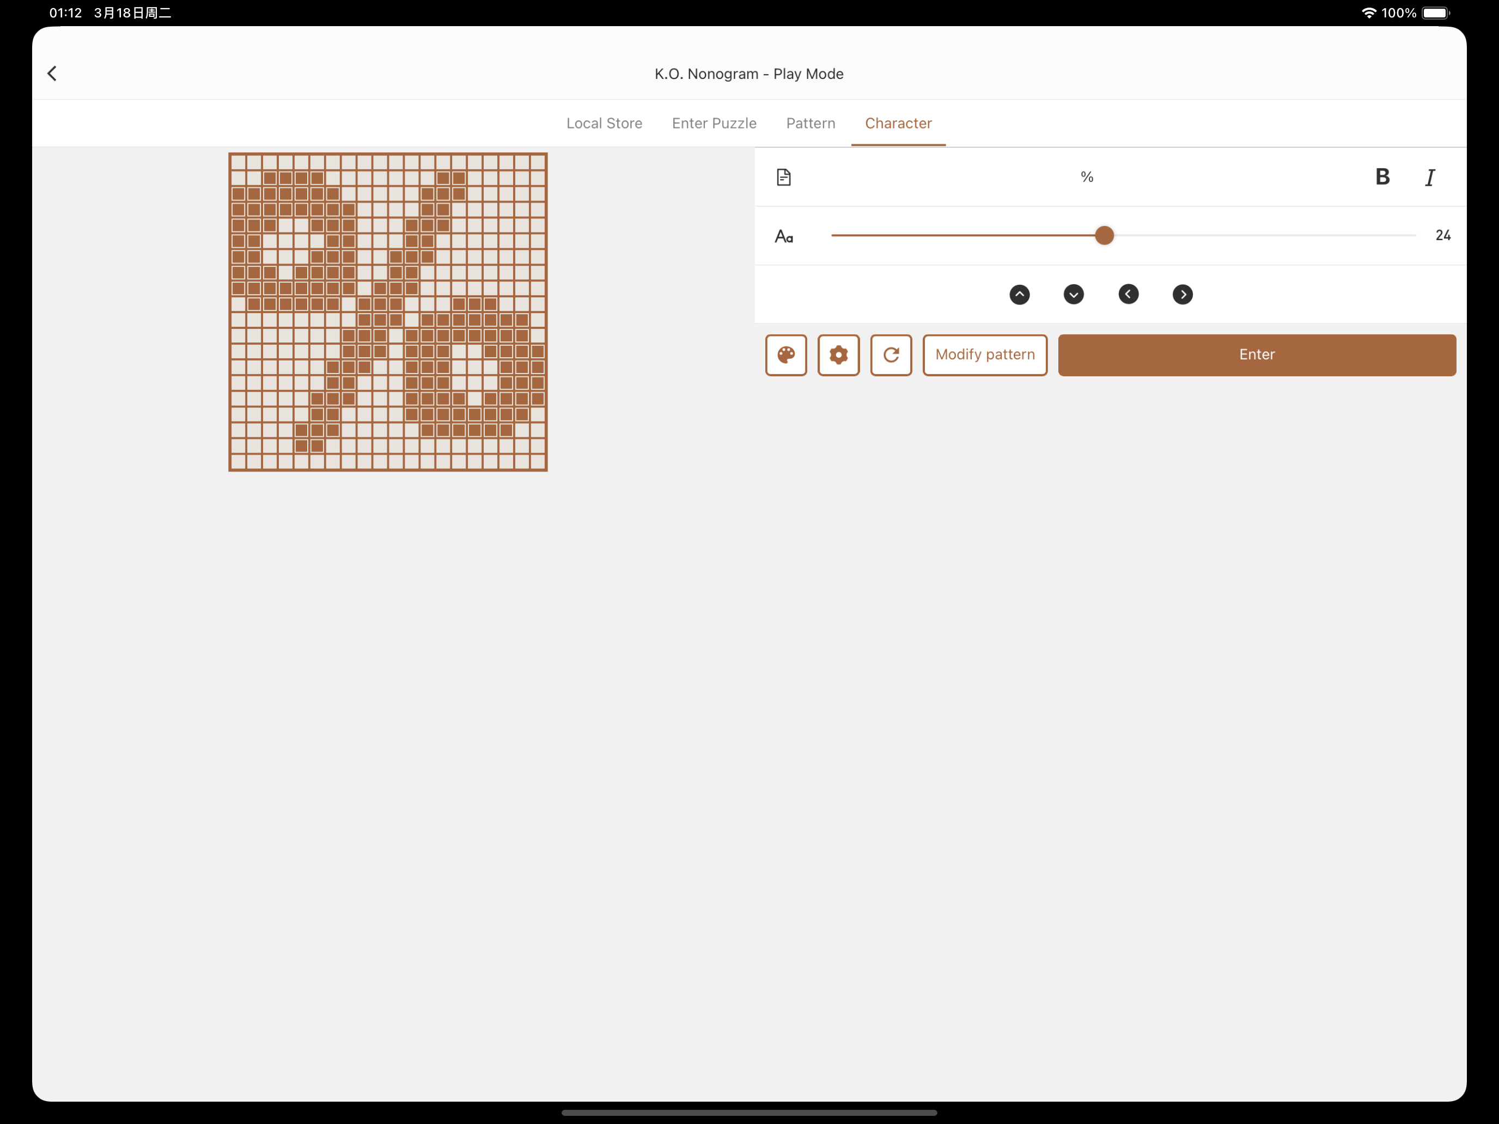Shift pattern left with the left arrow
Viewport: 1499px width, 1124px height.
point(1128,294)
